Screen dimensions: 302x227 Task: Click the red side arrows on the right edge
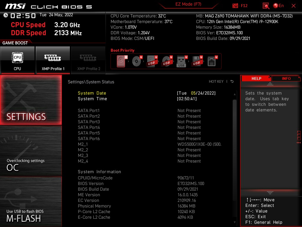click(299, 142)
